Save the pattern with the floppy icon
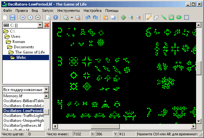The image size is (204, 138). click(13, 17)
